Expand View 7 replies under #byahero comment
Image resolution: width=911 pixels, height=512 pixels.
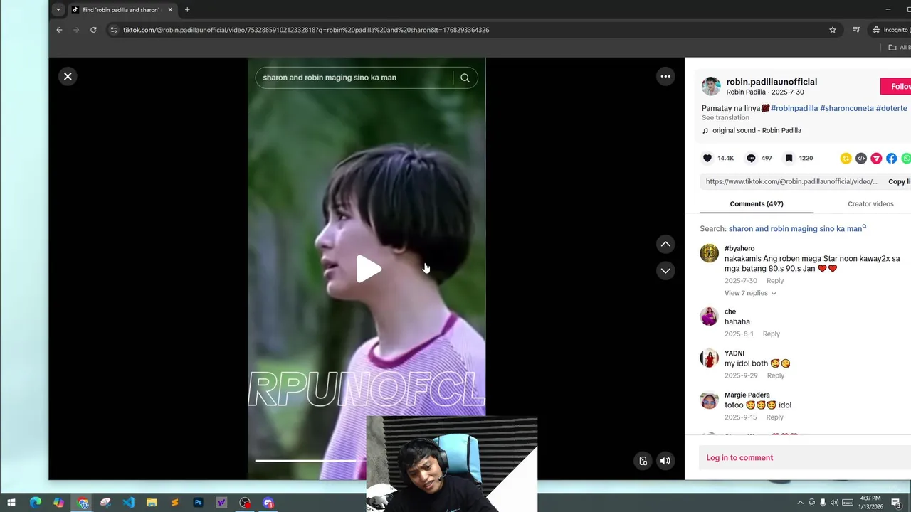(750, 293)
